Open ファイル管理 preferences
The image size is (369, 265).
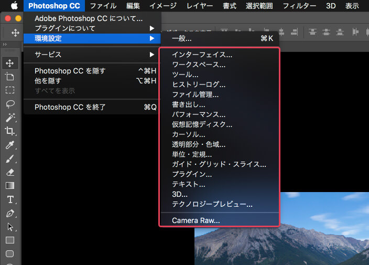tap(220, 94)
